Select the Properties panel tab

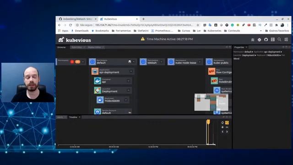(239, 47)
